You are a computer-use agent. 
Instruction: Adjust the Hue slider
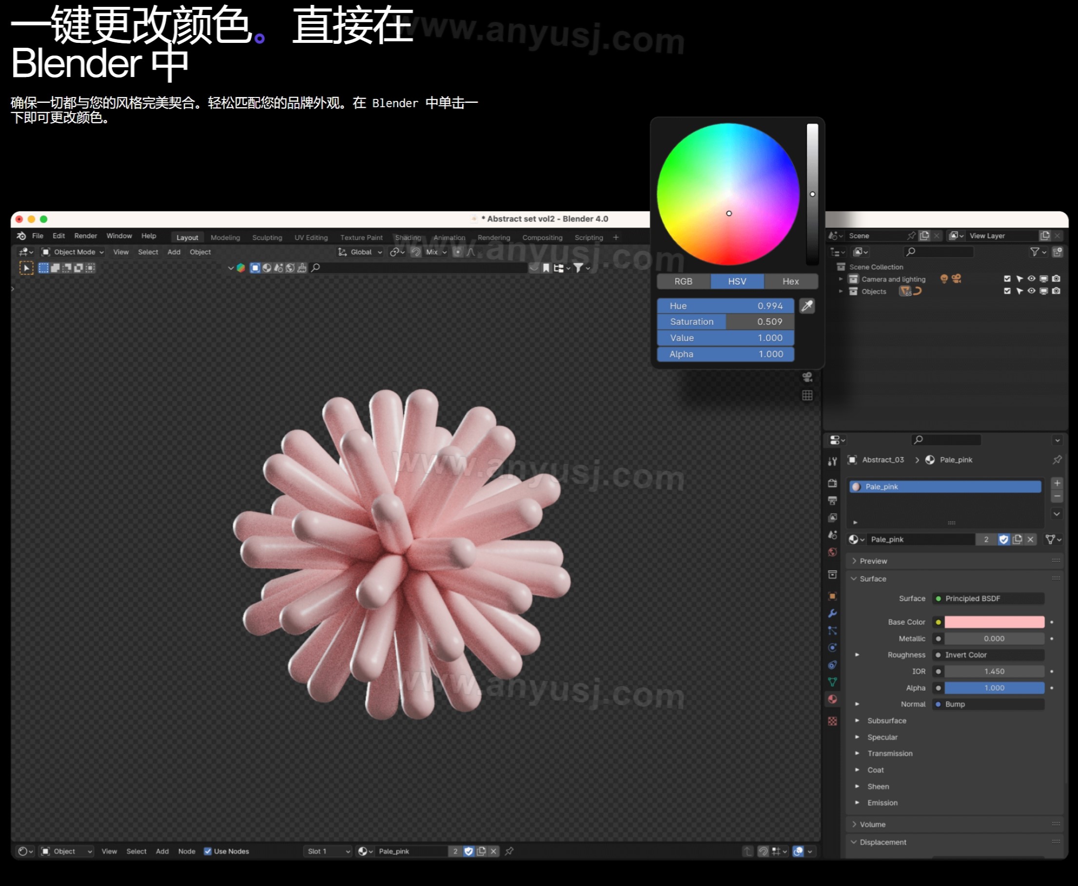click(x=725, y=306)
